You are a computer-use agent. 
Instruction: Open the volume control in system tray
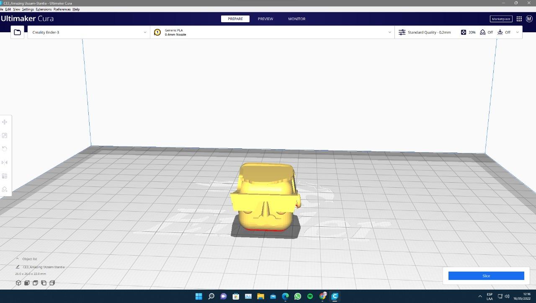tap(508, 296)
